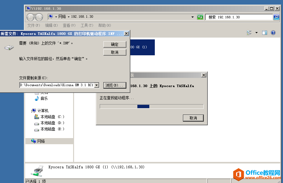Select 计算机 in the navigation tree
The height and width of the screenshot is (183, 283).
(x=43, y=111)
